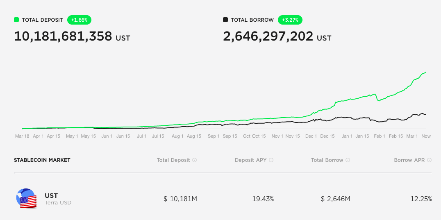Click the 2,646,297,202 UST borrow total
This screenshot has height=220, width=441.
coord(268,36)
